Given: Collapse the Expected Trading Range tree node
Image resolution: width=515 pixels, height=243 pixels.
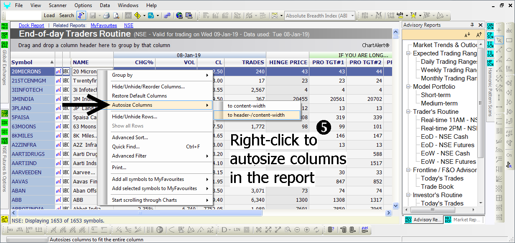Looking at the screenshot, I should [x=408, y=53].
